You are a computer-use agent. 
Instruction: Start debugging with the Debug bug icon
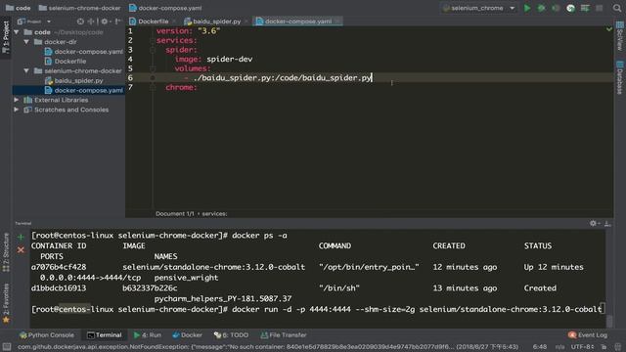coord(541,8)
